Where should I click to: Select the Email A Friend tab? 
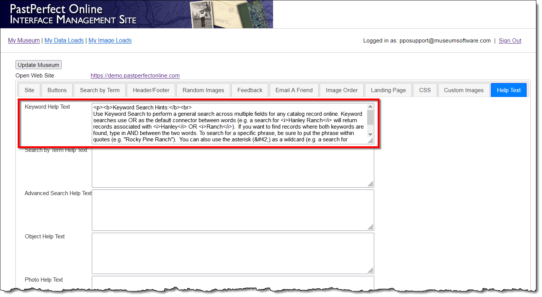coord(294,90)
